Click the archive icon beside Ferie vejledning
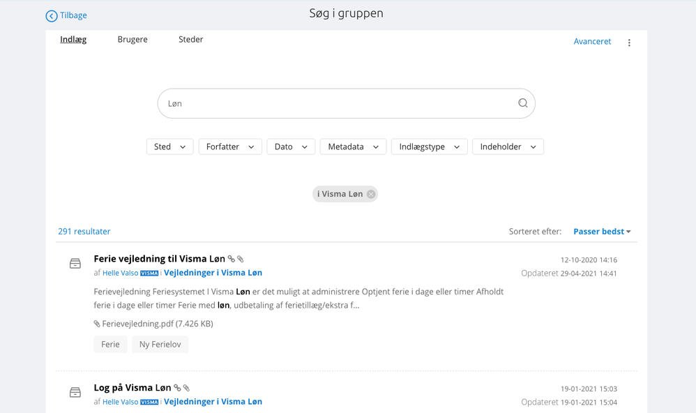The height and width of the screenshot is (413, 696). tap(75, 264)
